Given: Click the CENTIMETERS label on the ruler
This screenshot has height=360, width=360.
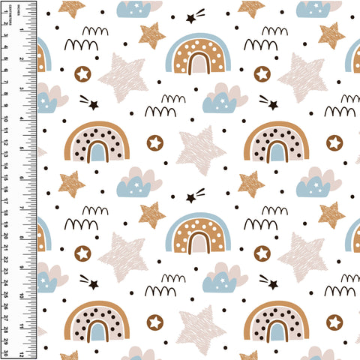Looking at the screenshot, I should point(10,15).
